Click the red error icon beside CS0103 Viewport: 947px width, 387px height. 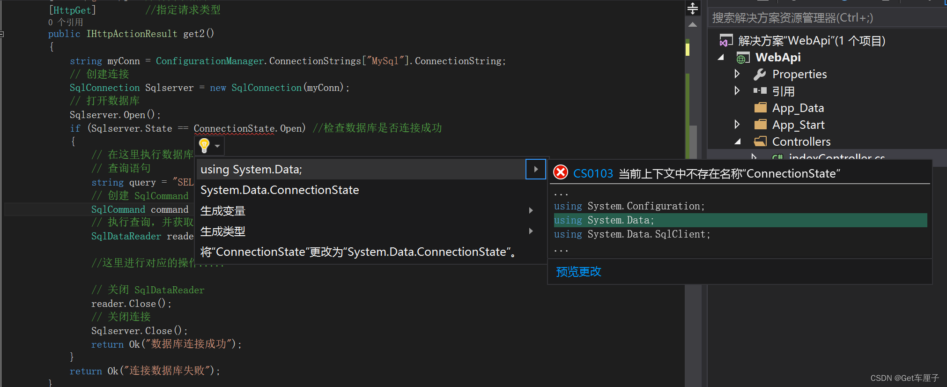pos(561,172)
